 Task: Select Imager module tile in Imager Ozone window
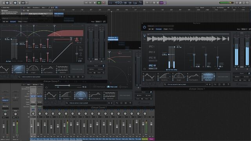click(x=81, y=96)
